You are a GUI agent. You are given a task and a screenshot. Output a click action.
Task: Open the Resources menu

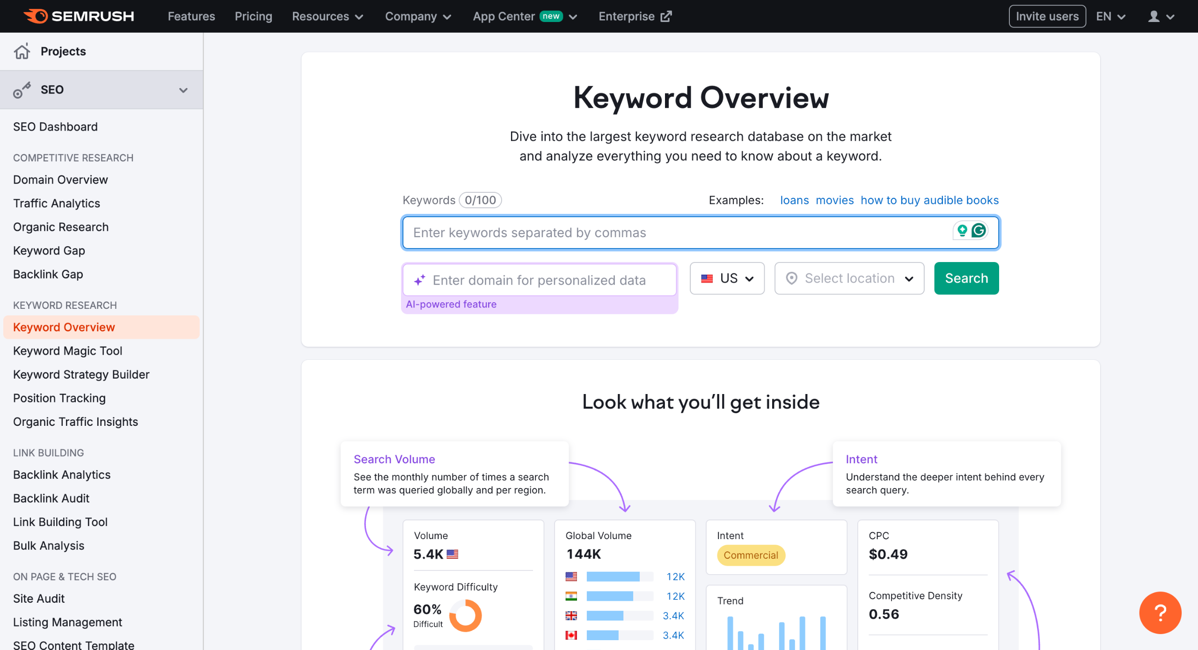(x=327, y=16)
